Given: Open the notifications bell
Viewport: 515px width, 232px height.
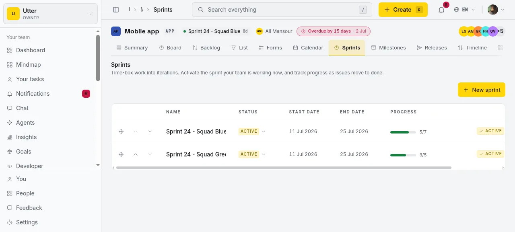Looking at the screenshot, I should pos(441,10).
